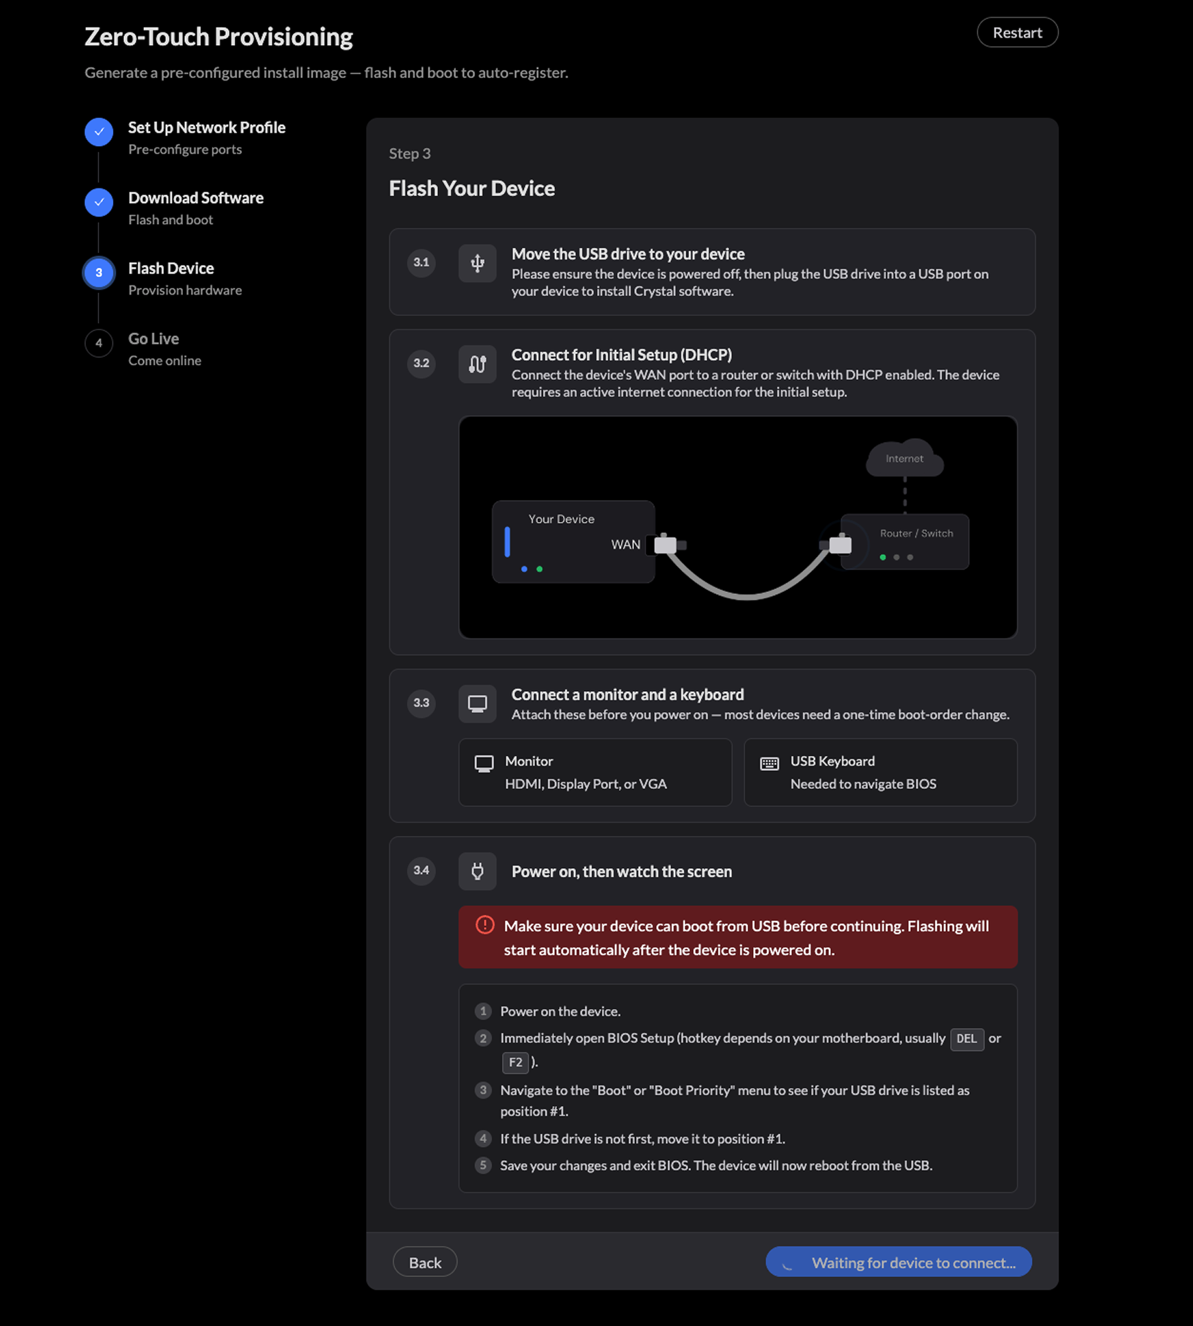
Task: Click the checkmark circle for Download Software
Action: tap(98, 202)
